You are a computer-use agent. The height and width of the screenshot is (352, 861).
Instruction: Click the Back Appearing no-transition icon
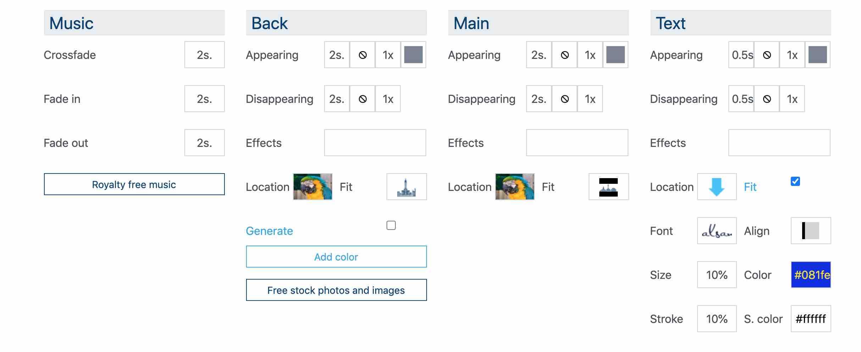362,55
